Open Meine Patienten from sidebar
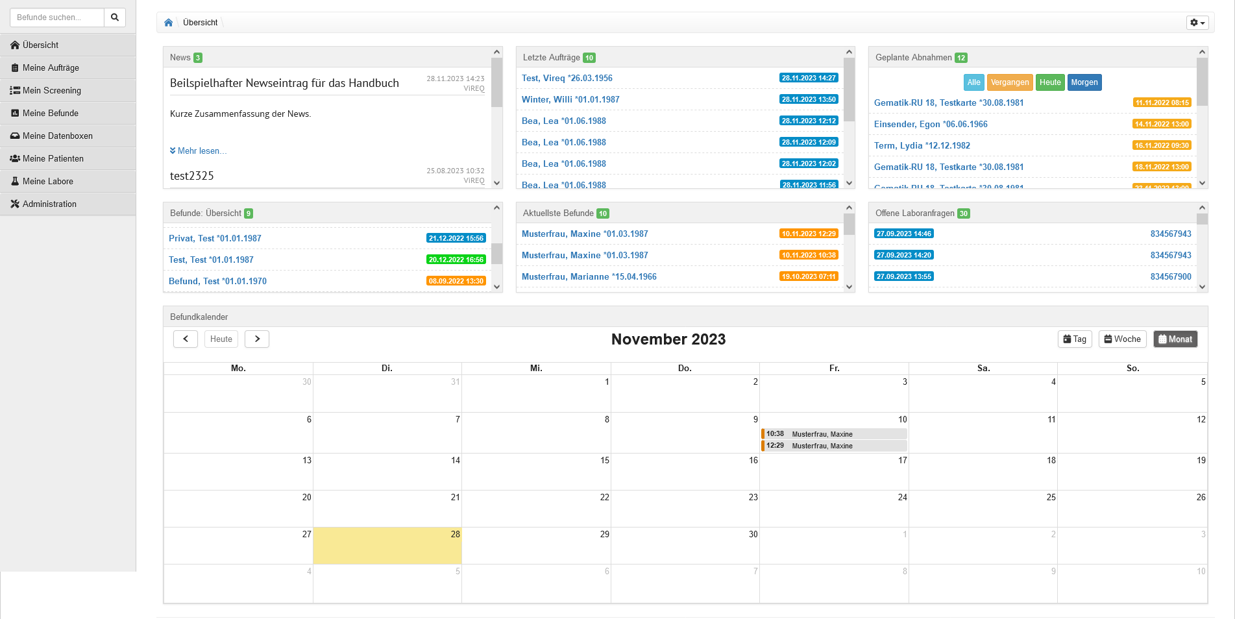 pos(53,158)
